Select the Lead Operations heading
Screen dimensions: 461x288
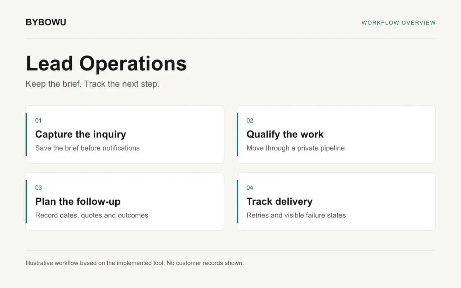107,63
